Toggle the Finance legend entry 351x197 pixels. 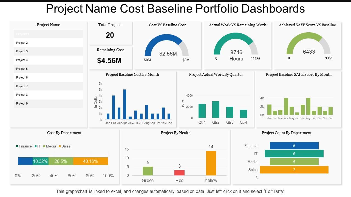pyautogui.click(x=24, y=146)
